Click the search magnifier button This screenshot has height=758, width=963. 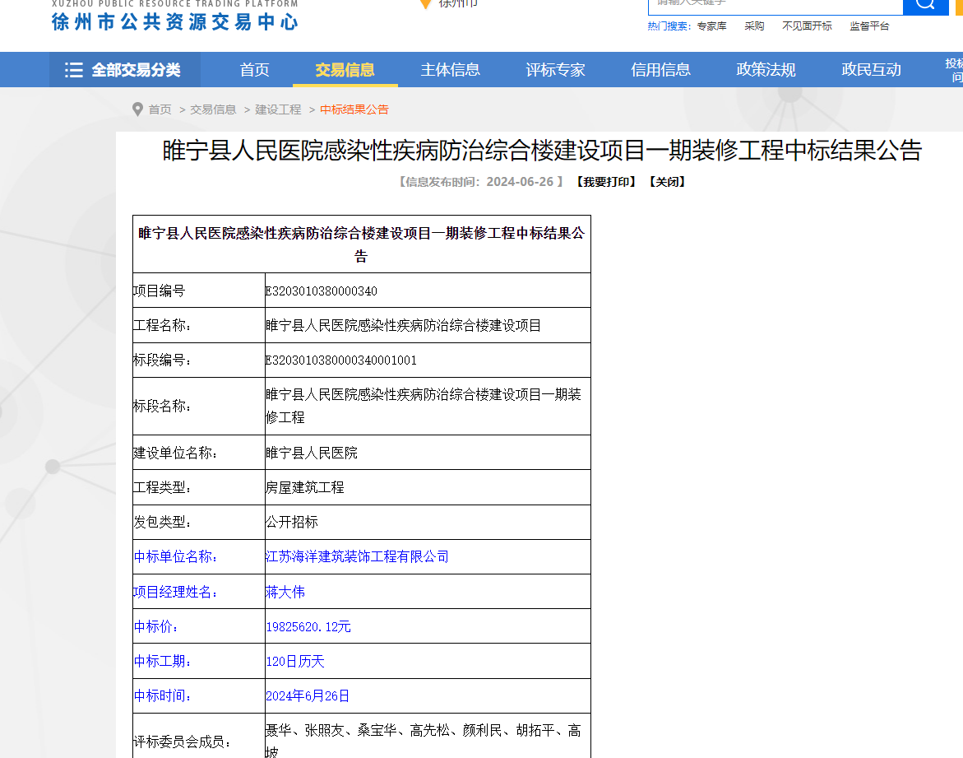[925, 4]
